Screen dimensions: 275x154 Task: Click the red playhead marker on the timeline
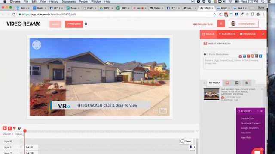coord(25,131)
